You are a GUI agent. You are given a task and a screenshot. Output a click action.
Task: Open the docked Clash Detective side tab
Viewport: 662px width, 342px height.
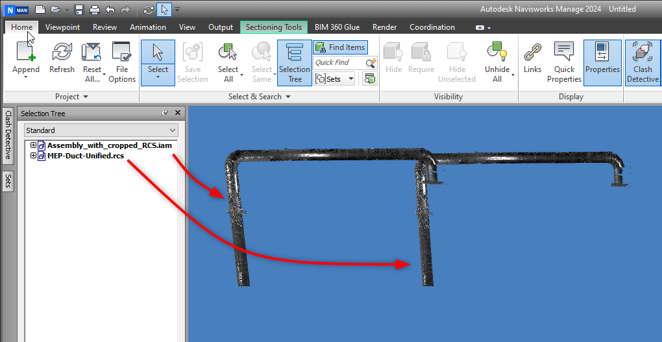point(7,136)
